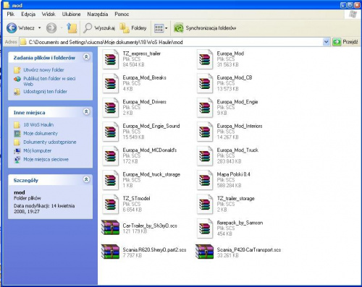Click the TZ_express_trailer file name text
The image size is (362, 287).
click(142, 53)
